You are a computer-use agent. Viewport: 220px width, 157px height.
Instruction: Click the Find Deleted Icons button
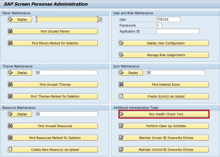click(x=164, y=84)
